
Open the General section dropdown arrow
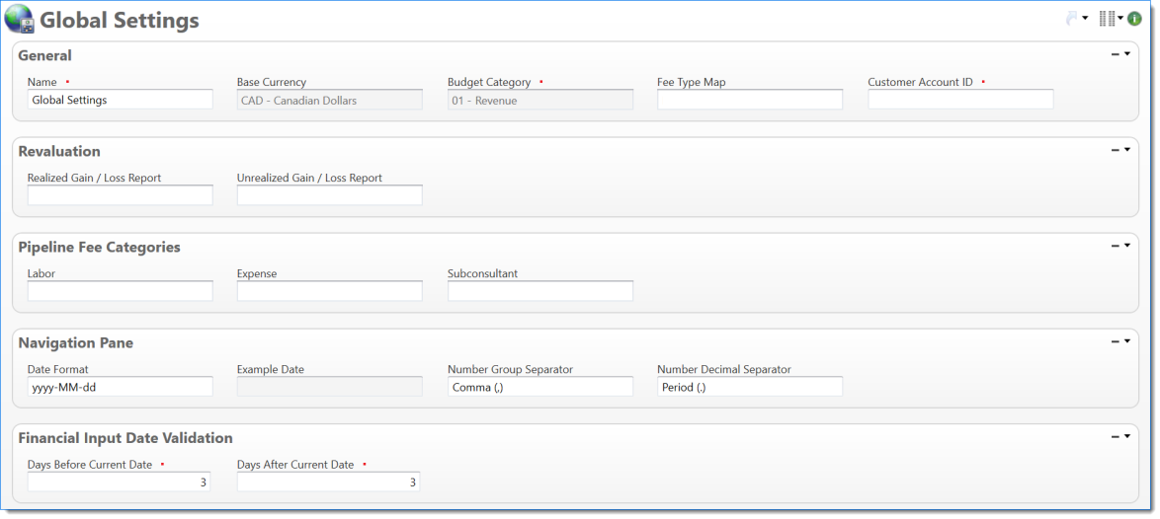tap(1127, 55)
